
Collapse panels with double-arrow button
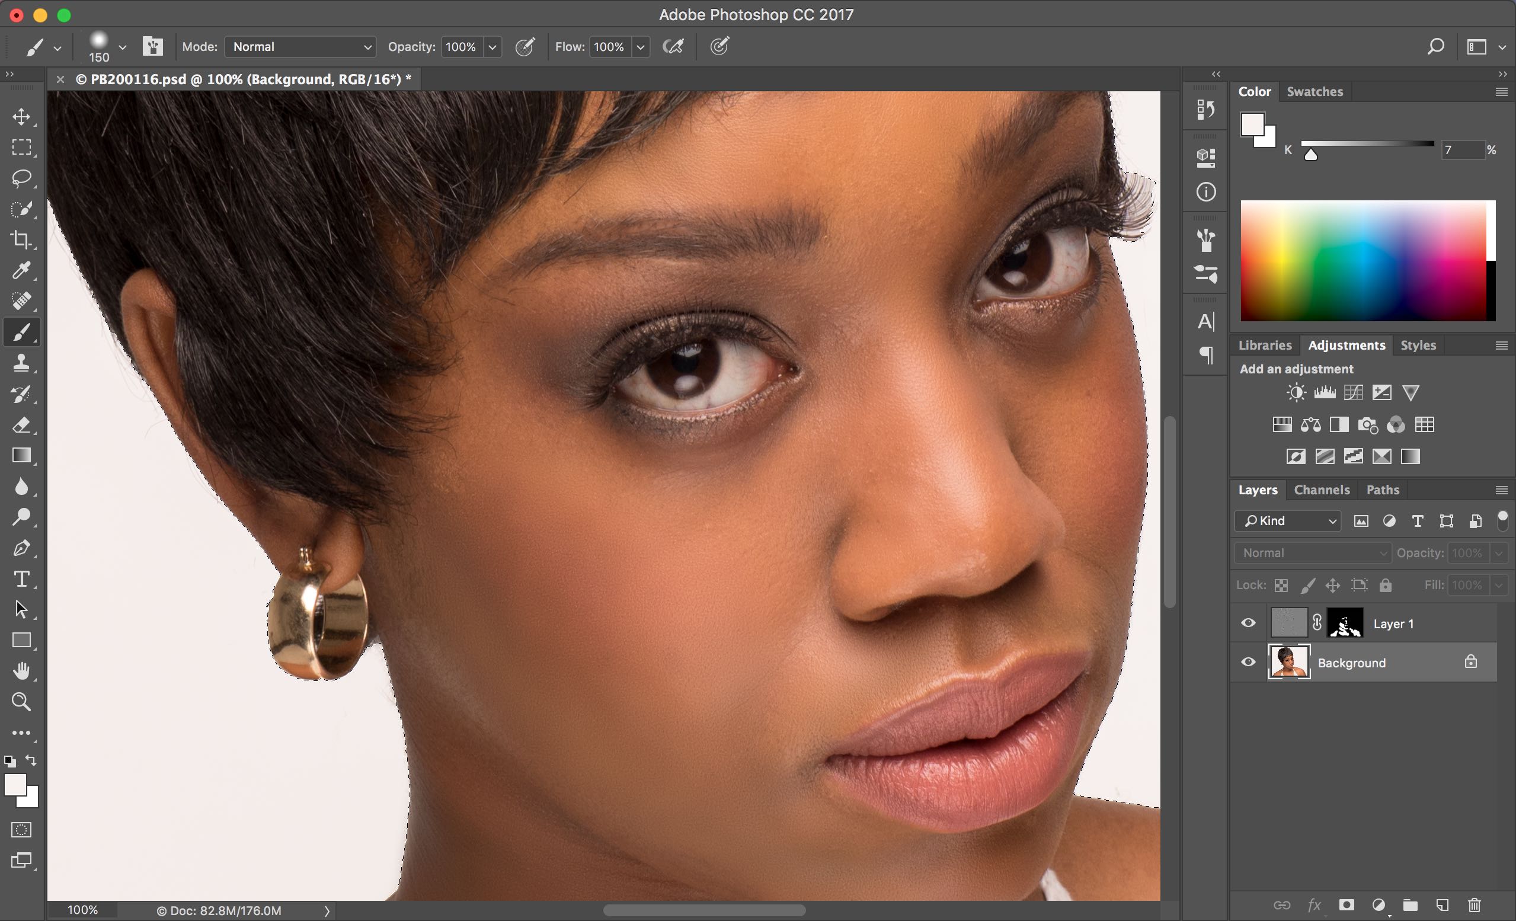1216,74
